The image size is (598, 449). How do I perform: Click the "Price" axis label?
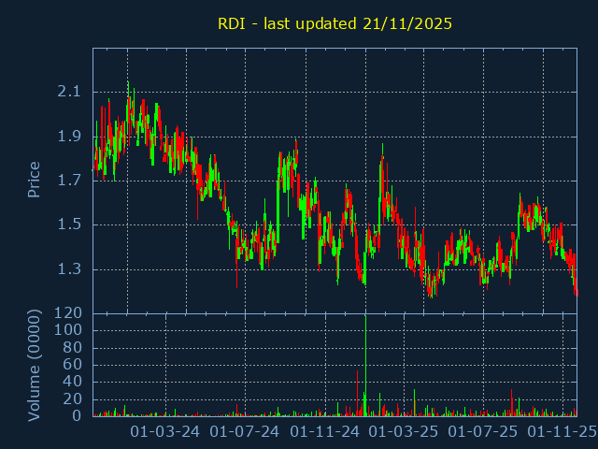click(35, 180)
